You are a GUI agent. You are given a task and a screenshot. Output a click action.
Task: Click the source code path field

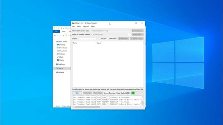pos(111,31)
